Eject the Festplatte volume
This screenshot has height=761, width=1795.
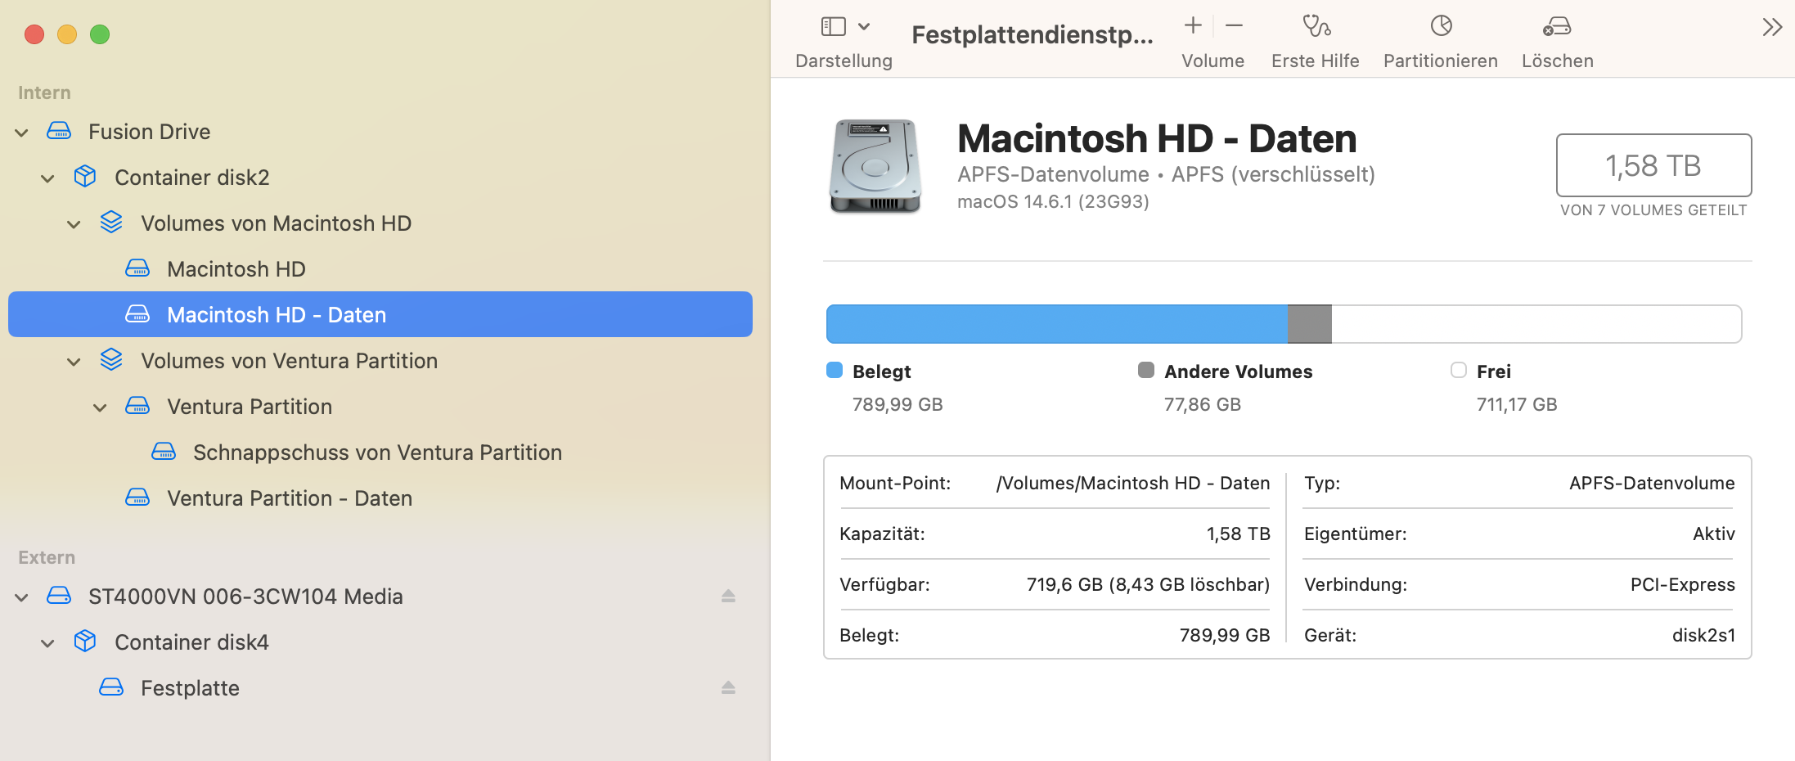(728, 687)
